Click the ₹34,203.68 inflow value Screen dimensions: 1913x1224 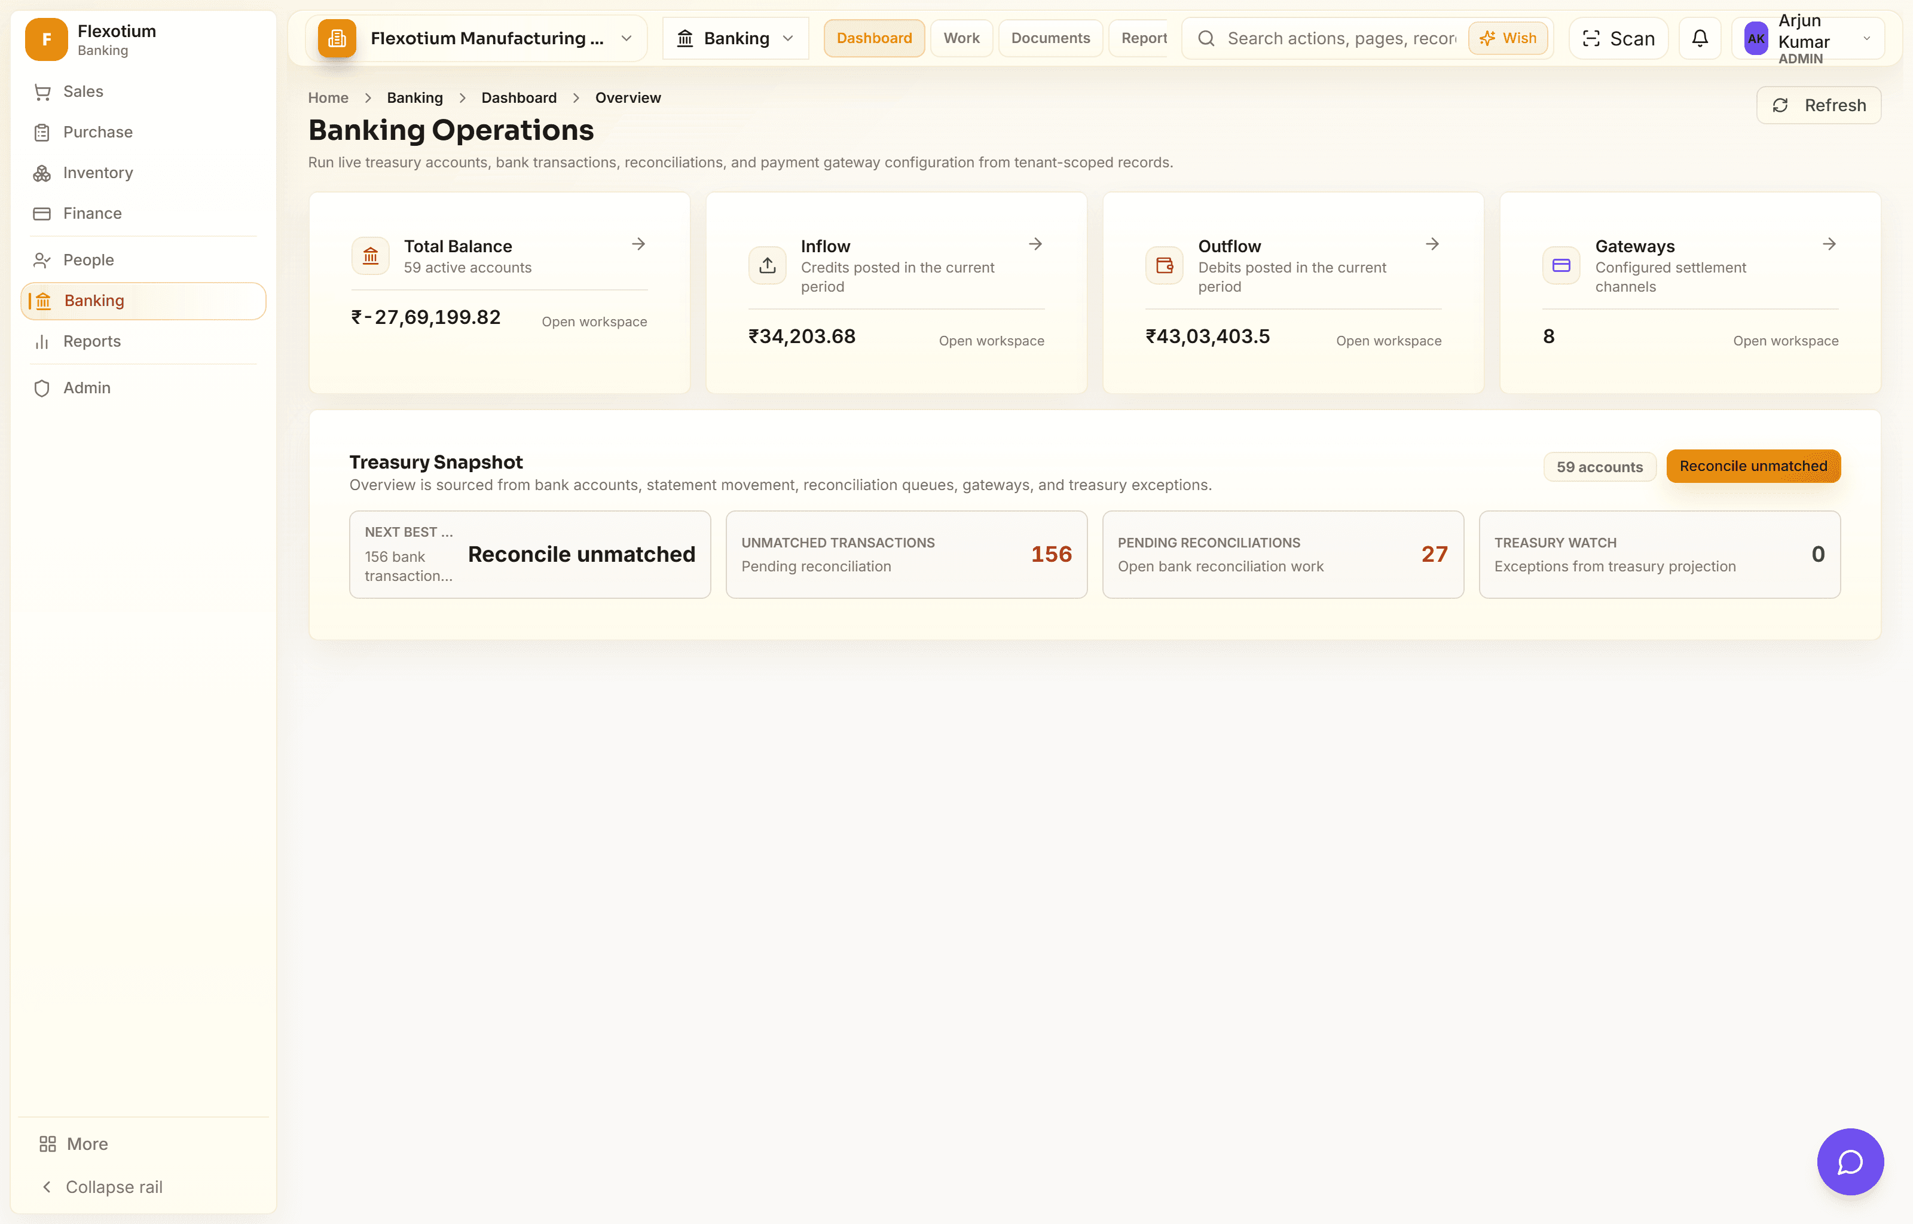tap(802, 336)
